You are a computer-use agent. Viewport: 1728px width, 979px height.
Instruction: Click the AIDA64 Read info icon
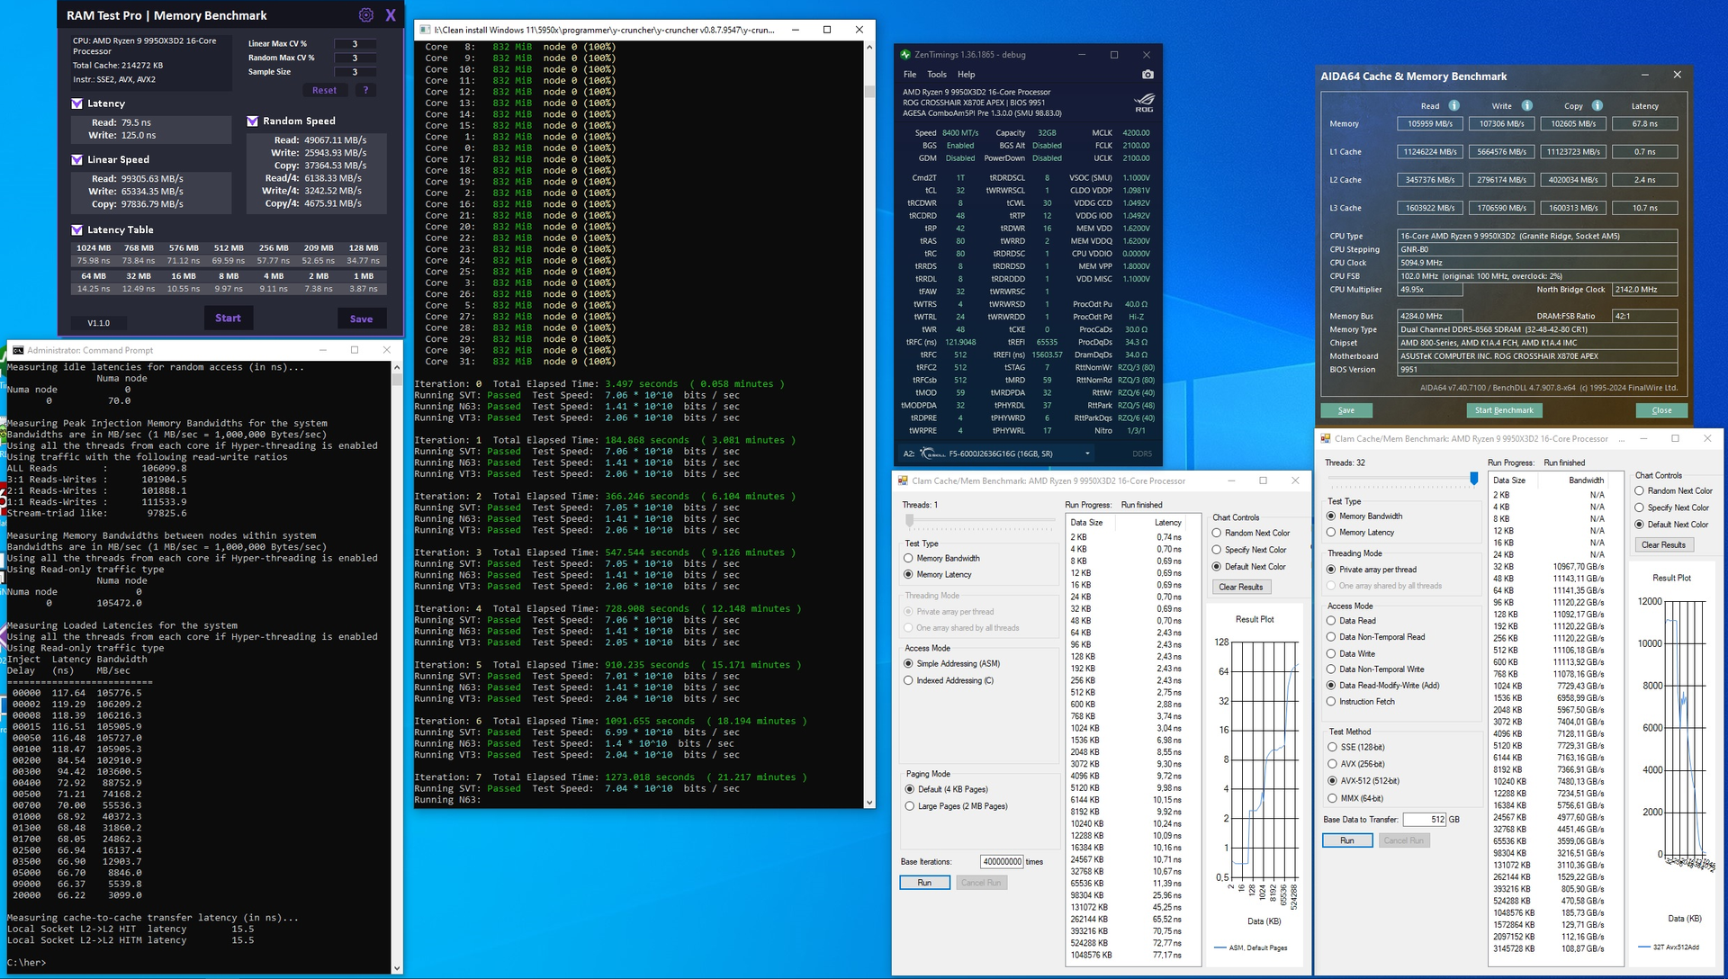1453,105
